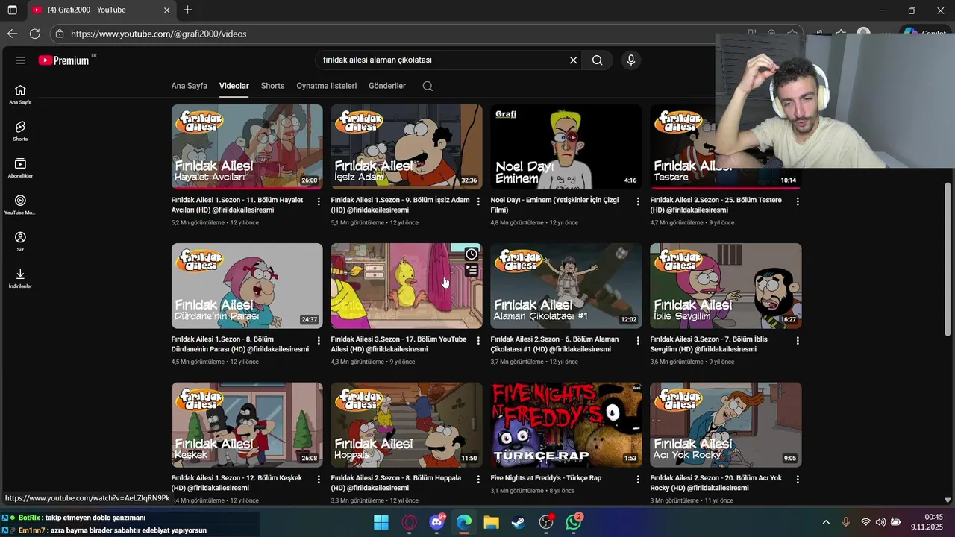Open Hayalet Avcıları video title link
This screenshot has width=955, height=537.
pos(237,205)
